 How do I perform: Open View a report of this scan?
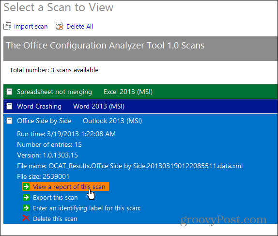point(69,187)
